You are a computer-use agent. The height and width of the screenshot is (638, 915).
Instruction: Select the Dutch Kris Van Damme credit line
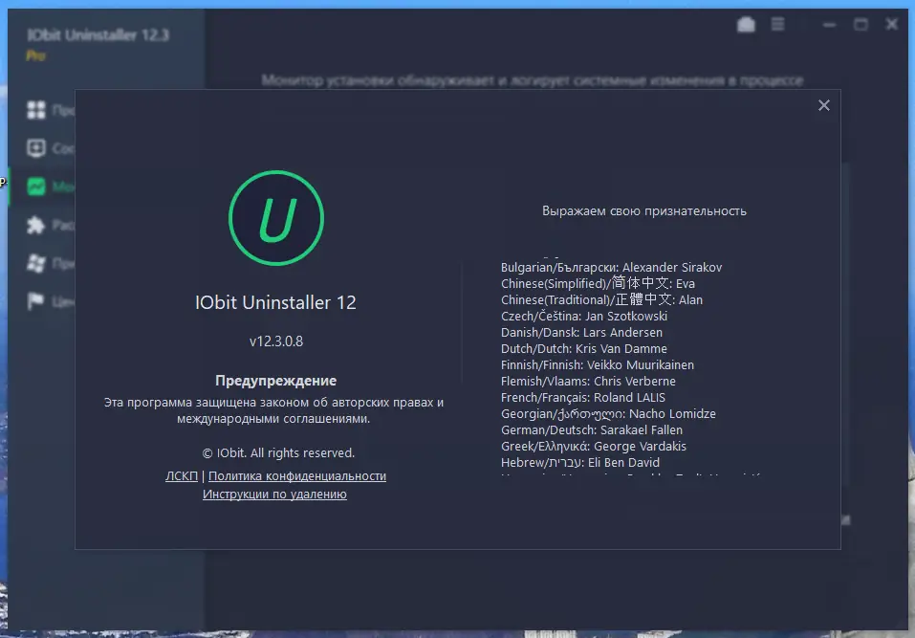pos(584,348)
